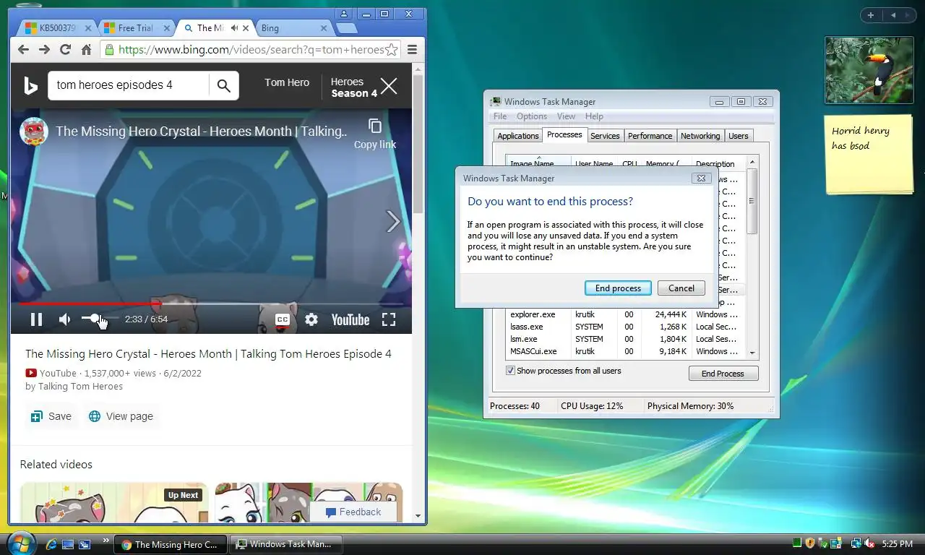
Task: Confirm with End process in dialog
Action: coord(618,288)
